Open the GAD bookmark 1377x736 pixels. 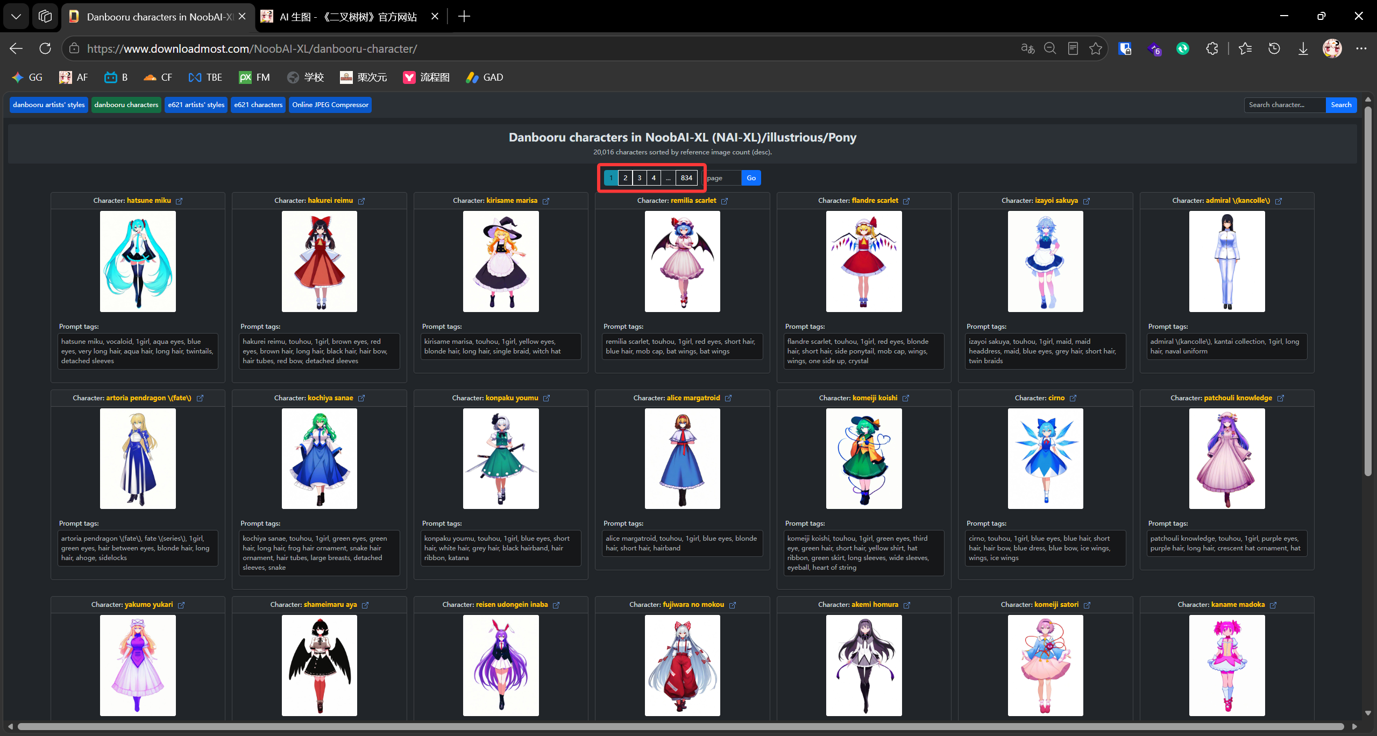click(484, 77)
